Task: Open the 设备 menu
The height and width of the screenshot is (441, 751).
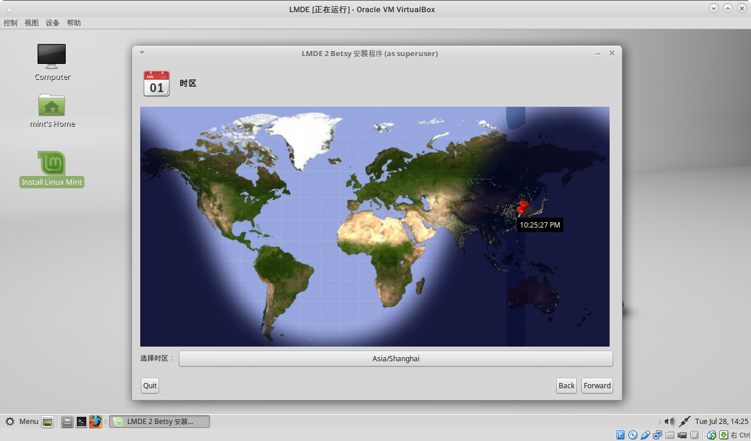Action: click(x=53, y=23)
